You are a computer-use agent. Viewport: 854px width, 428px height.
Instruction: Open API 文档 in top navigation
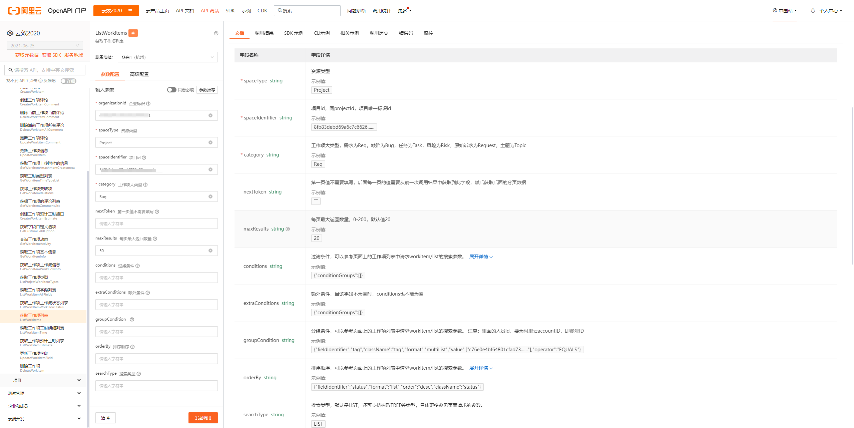[x=185, y=11]
